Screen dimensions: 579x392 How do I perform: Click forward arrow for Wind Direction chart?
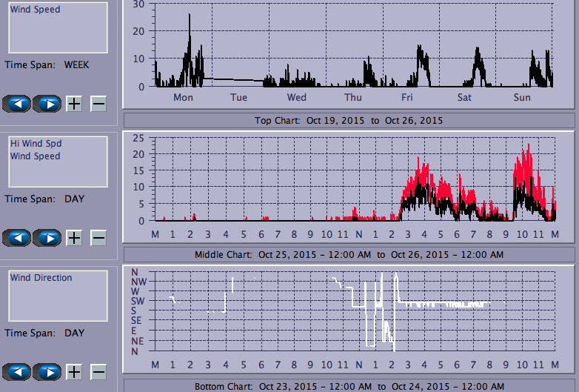(47, 371)
